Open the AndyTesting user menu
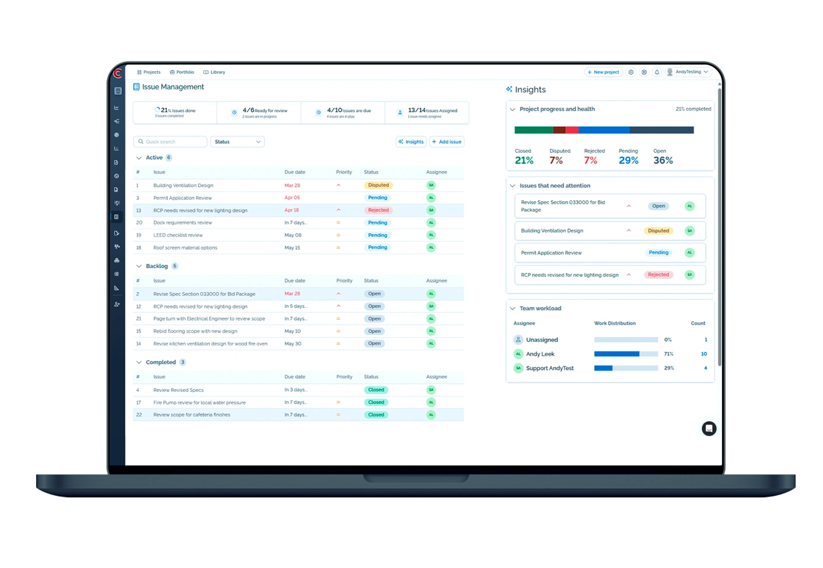This screenshot has width=823, height=568. 688,72
